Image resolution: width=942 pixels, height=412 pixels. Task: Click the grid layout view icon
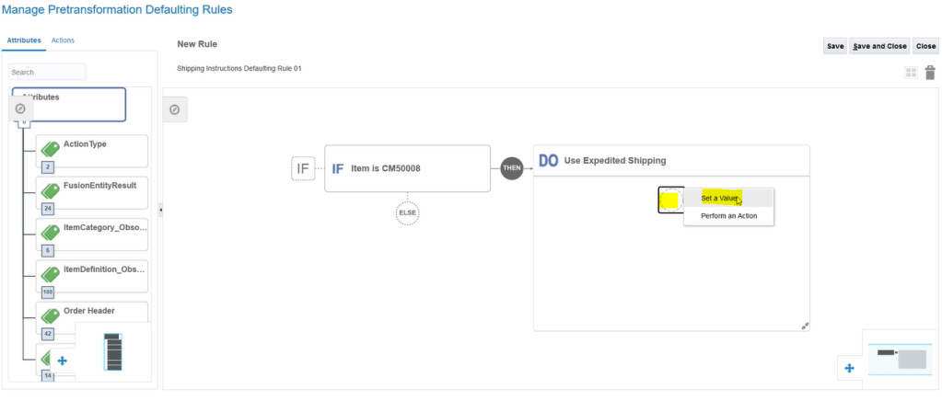(911, 73)
